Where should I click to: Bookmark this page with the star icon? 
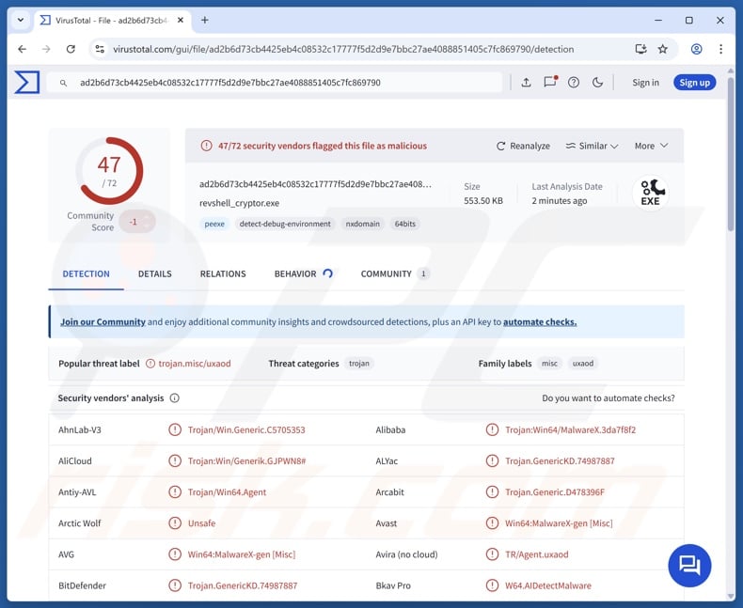(662, 49)
